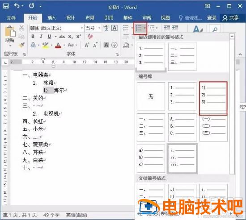Open underline style dropdown arrow
Image resolution: width=246 pixels, height=220 pixels.
55,37
